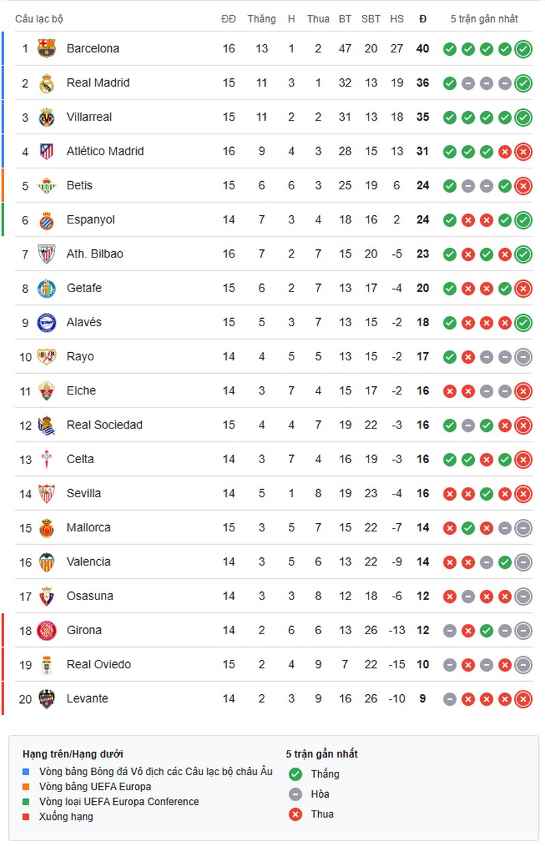The image size is (545, 846).
Task: Sort the table by the Đ points column
Action: click(422, 19)
